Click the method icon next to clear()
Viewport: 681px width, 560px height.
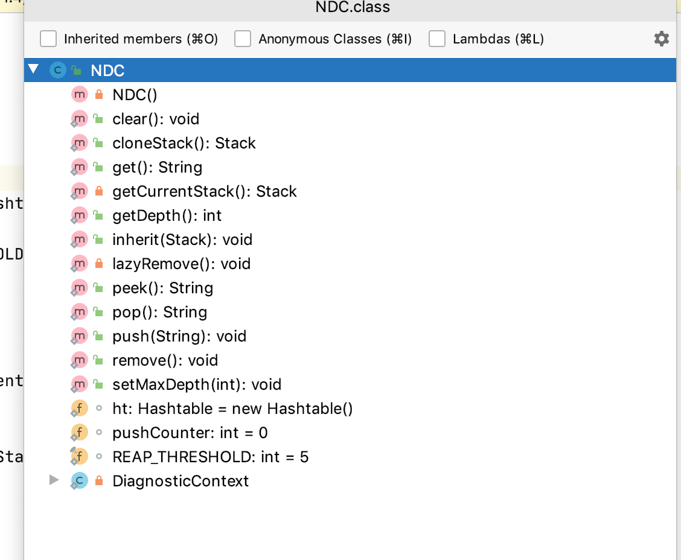79,118
